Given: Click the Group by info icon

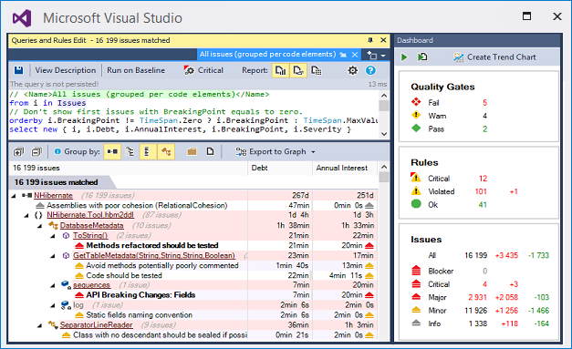Looking at the screenshot, I should (x=57, y=151).
